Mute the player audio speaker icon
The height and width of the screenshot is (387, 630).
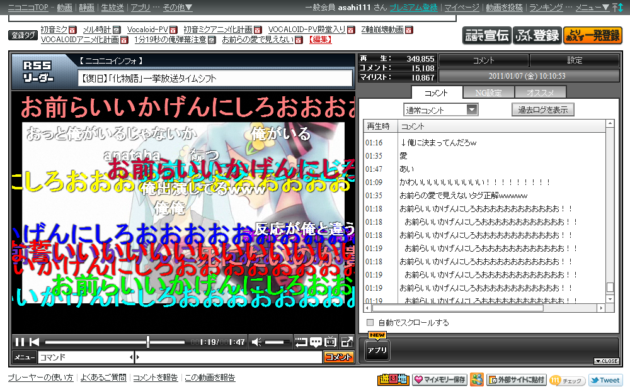256,342
